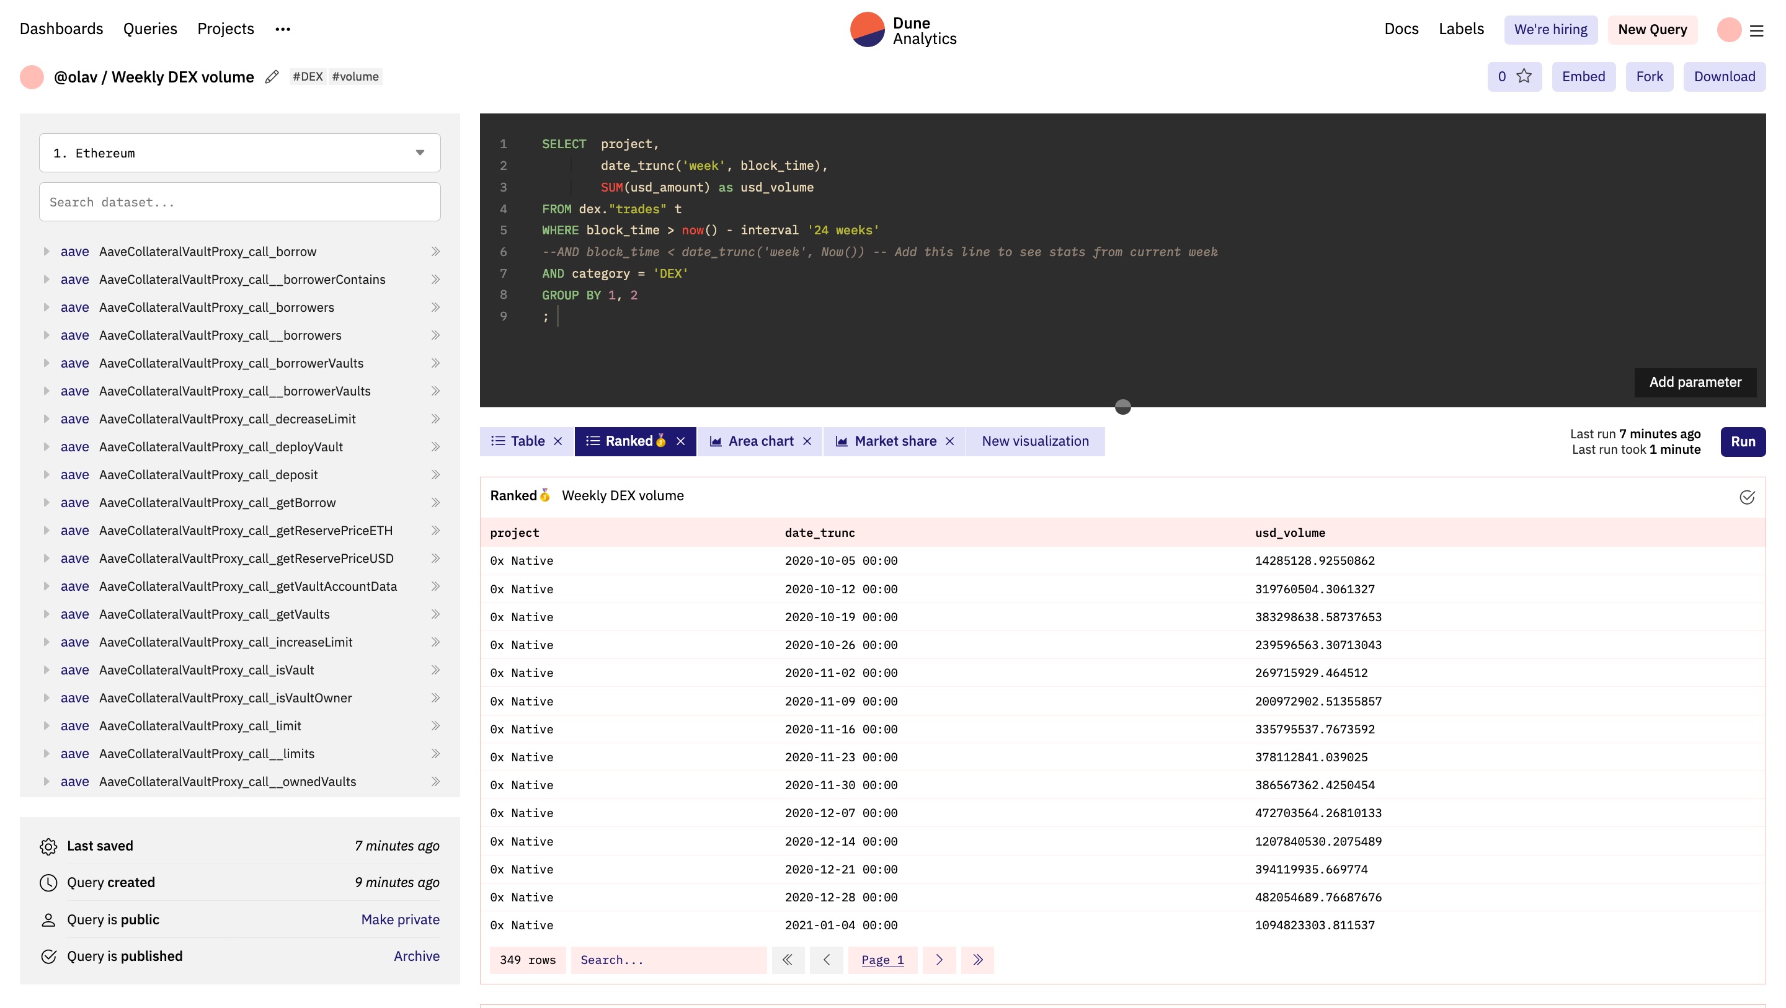Click the user avatar in top right
The width and height of the screenshot is (1786, 1008).
(1728, 30)
